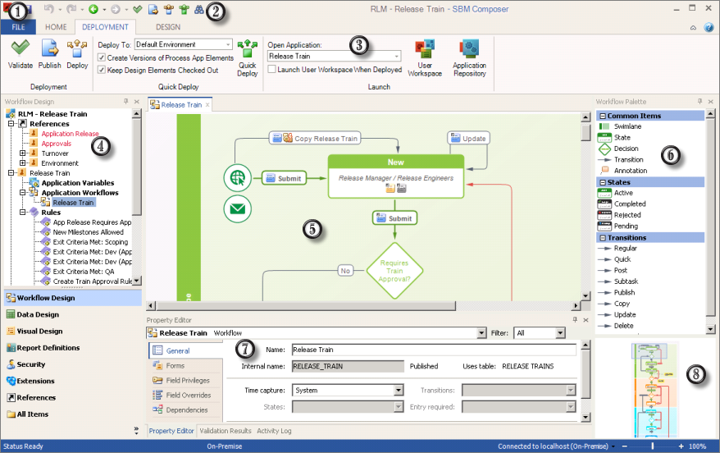Choose the Subtask transition in palette
Viewport: 720px width, 453px height.
pos(626,281)
